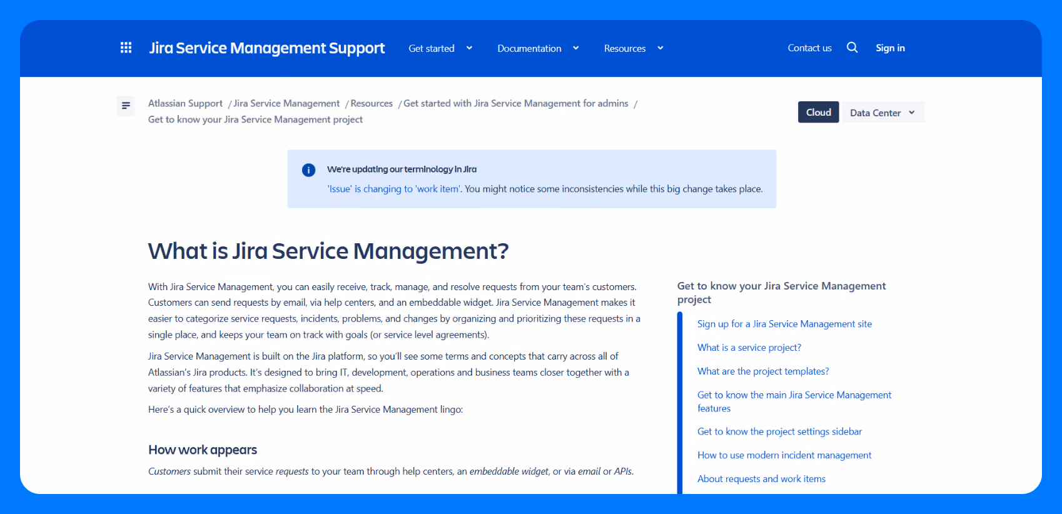Open the Data Center version dropdown
Viewport: 1062px width, 514px height.
(x=882, y=113)
